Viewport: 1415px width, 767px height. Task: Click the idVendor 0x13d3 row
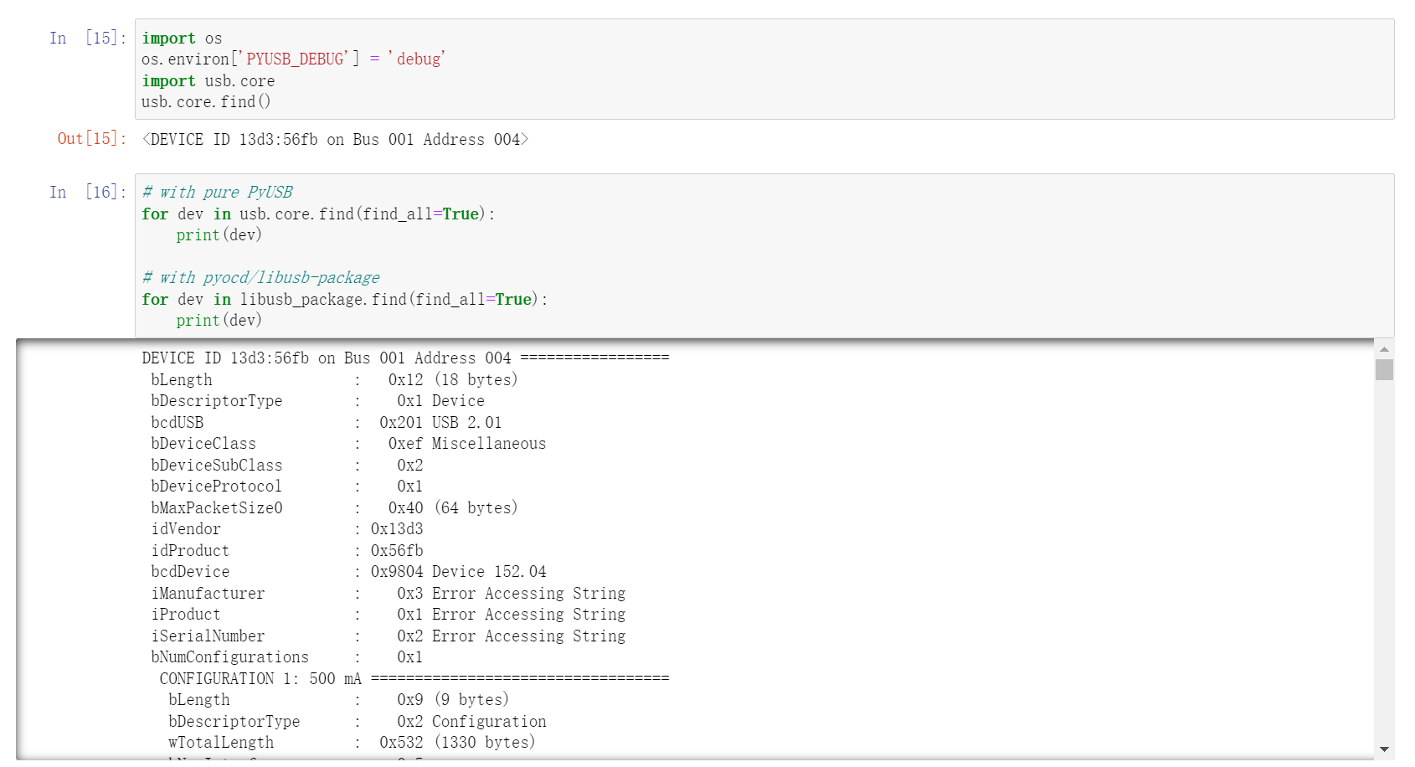[x=287, y=529]
